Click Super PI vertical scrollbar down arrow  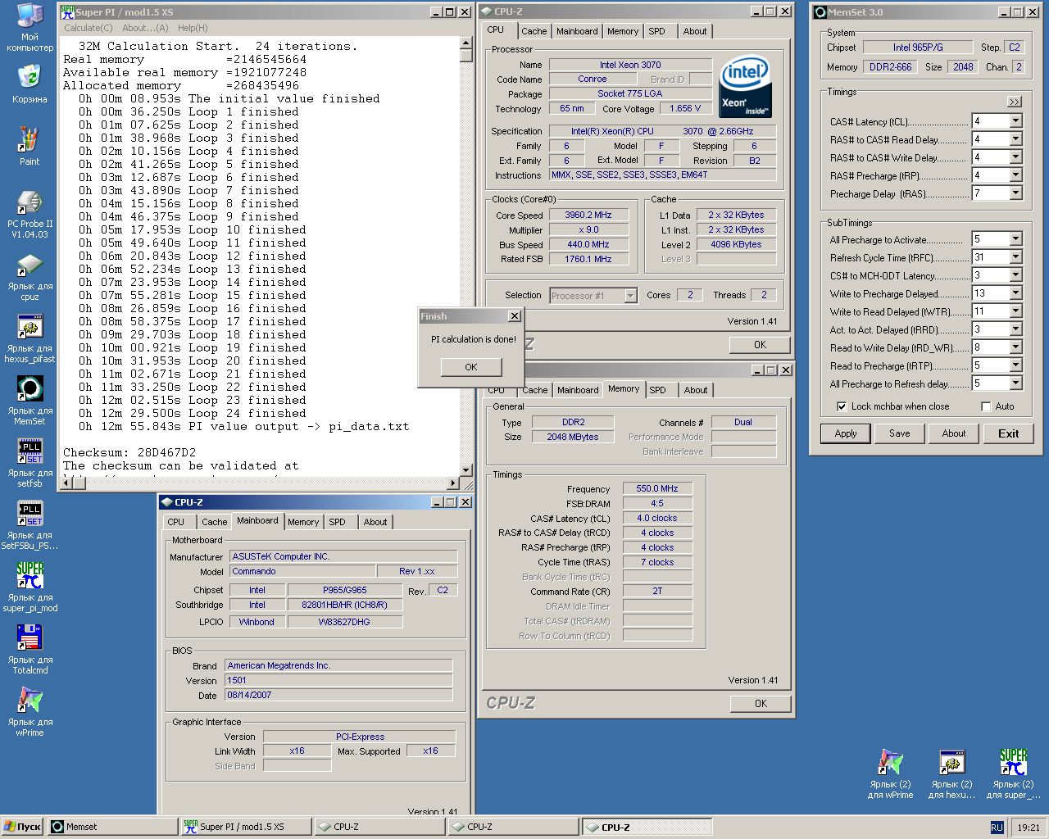pos(466,470)
